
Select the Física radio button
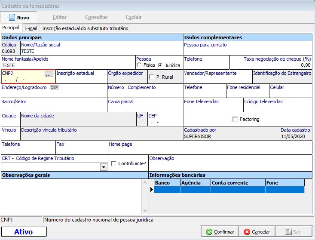click(x=139, y=65)
